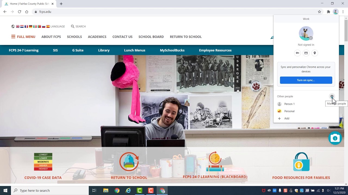The width and height of the screenshot is (348, 195).
Task: Open File Explorer from the taskbar
Action: click(x=106, y=190)
